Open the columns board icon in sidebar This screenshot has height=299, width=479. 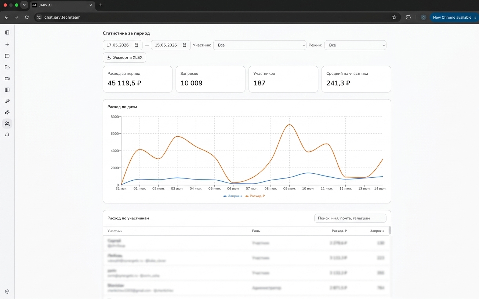[7, 90]
